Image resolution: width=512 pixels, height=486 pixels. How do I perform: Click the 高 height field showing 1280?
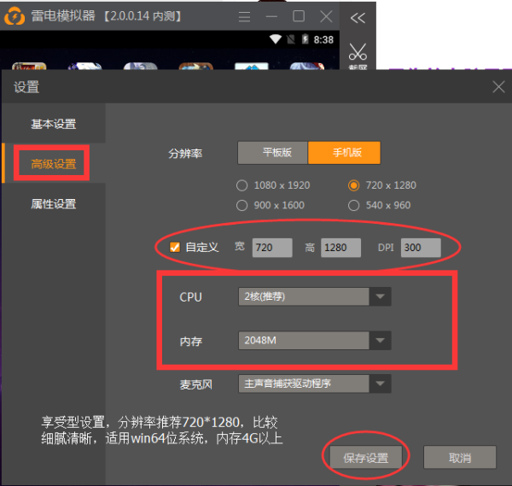[340, 248]
